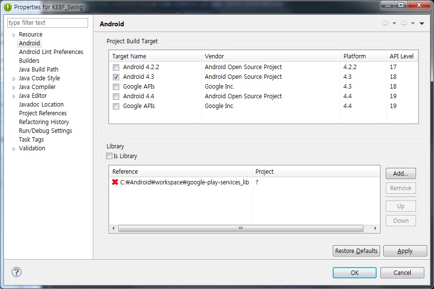The height and width of the screenshot is (289, 434).
Task: Expand the Java Editor node
Action: (x=14, y=96)
